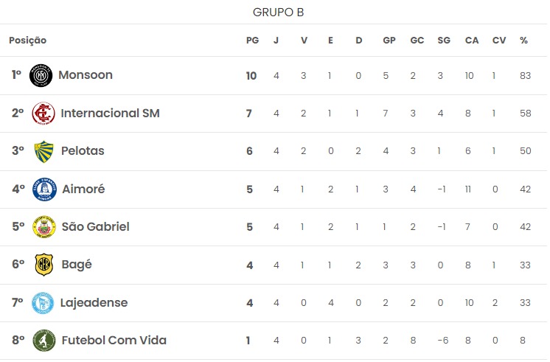550x362 pixels.
Task: Select the Lajeadense light-blue logo
Action: [43, 303]
